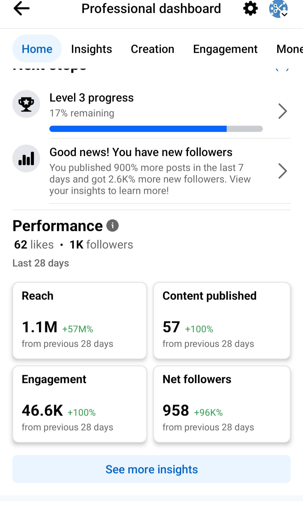The width and height of the screenshot is (303, 505).
Task: Expand Level 3 progress chevron
Action: pos(283,111)
